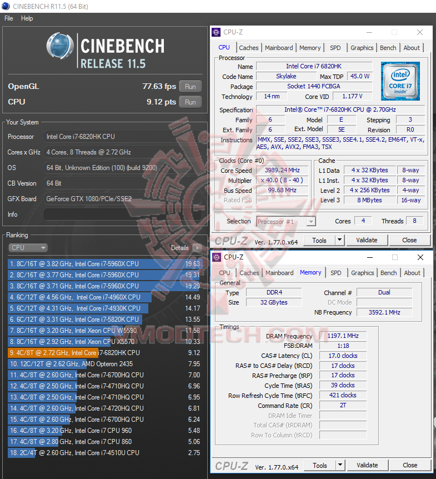
Task: Switch to About tab in upper CPU-Z
Action: [x=412, y=48]
